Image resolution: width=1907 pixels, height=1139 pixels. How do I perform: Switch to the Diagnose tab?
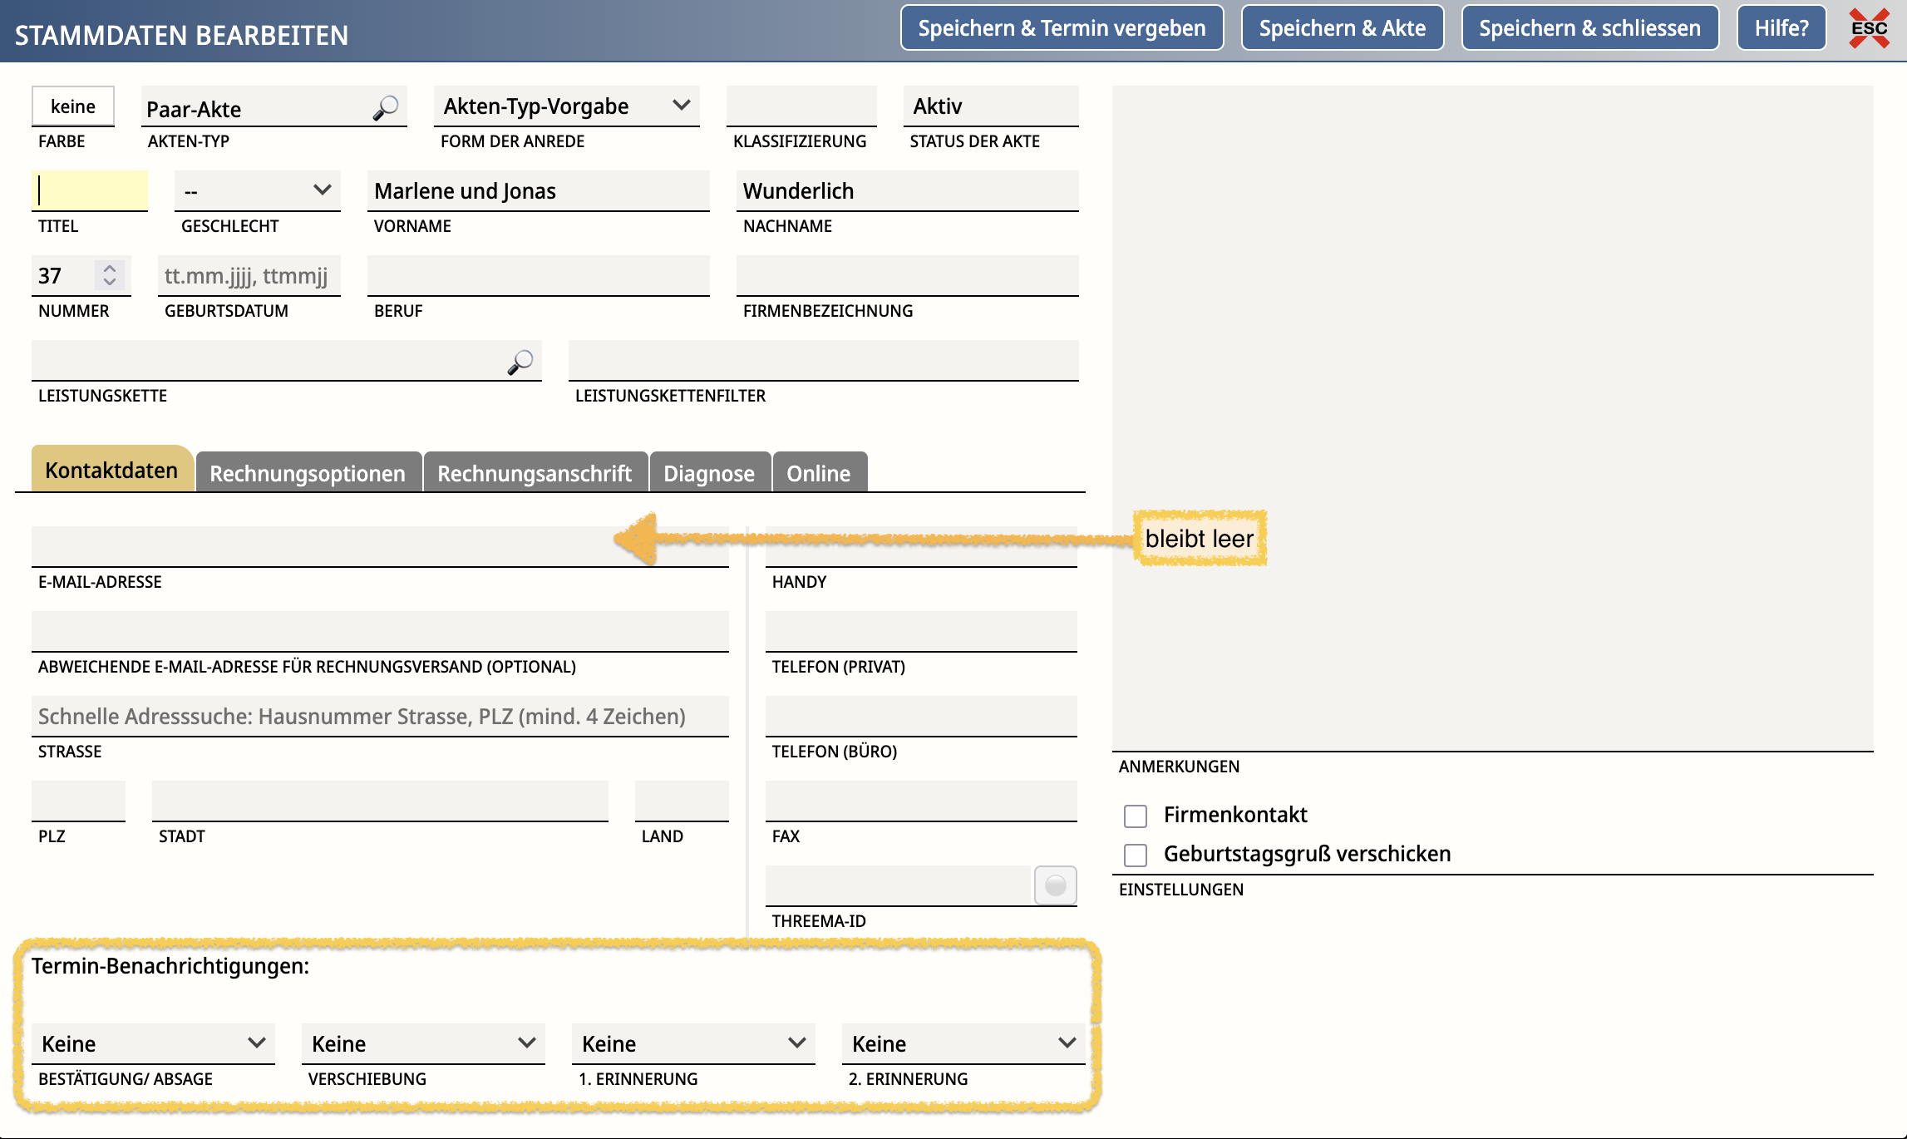[709, 473]
